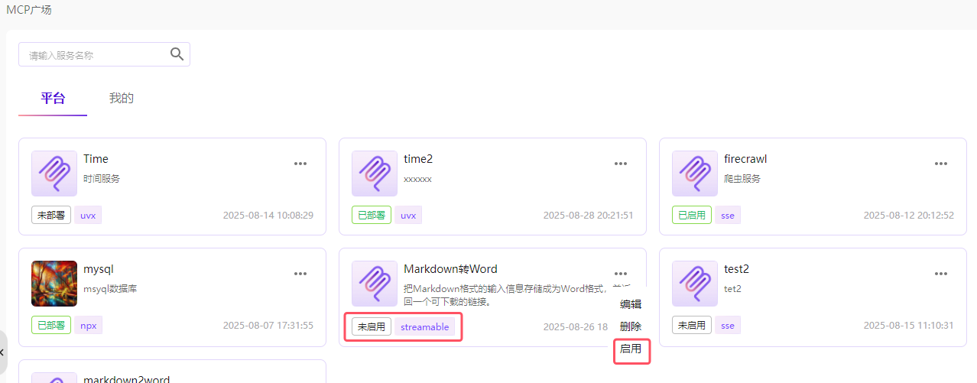Click the uvx tag on time2 card
Screen dimensions: 977x383
[x=408, y=215]
